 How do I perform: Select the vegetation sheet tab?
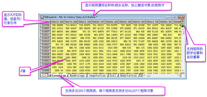point(97,76)
